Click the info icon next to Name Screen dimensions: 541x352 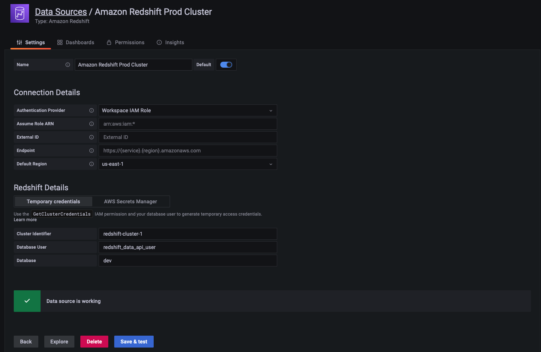point(68,65)
